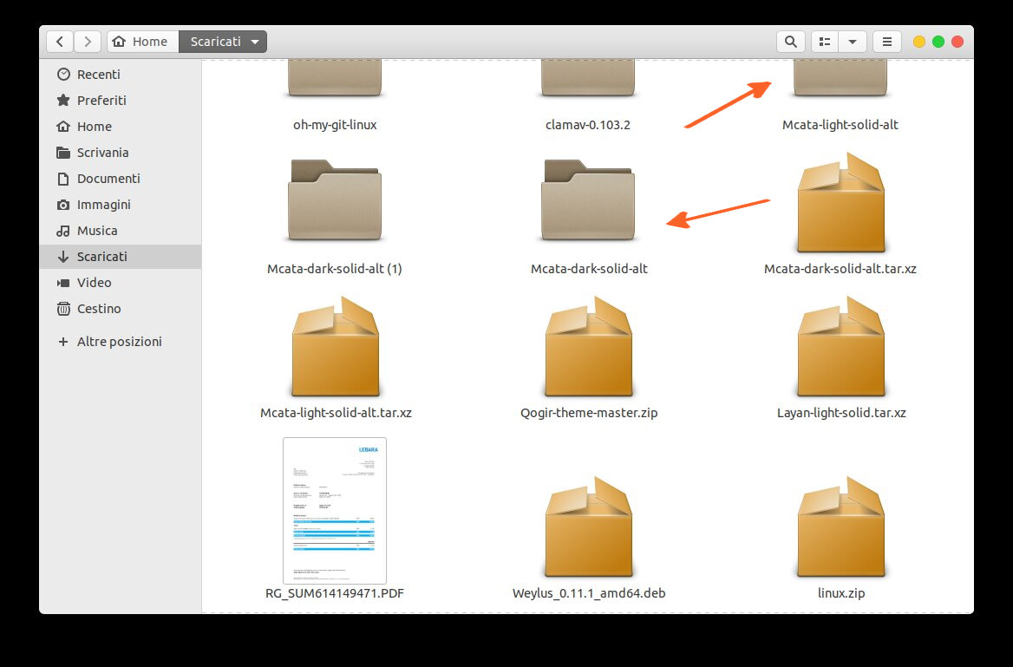Open the RG_SUM614149471.PDF thumbnail

click(x=334, y=510)
